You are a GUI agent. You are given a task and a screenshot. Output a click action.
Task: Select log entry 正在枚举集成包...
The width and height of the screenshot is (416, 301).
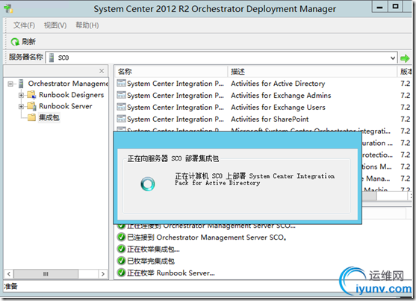[153, 249]
